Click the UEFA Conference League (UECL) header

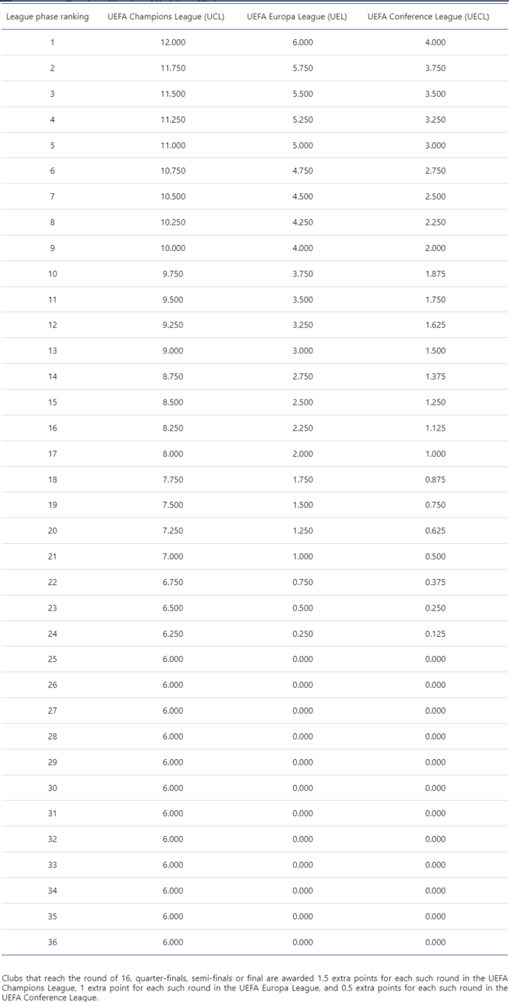[428, 17]
